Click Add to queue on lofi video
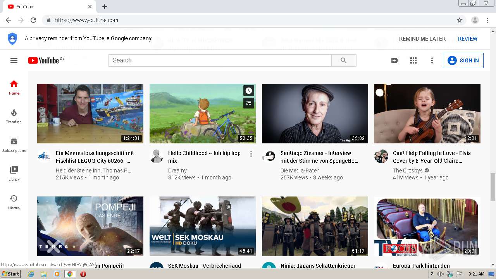The image size is (496, 279). 249,103
